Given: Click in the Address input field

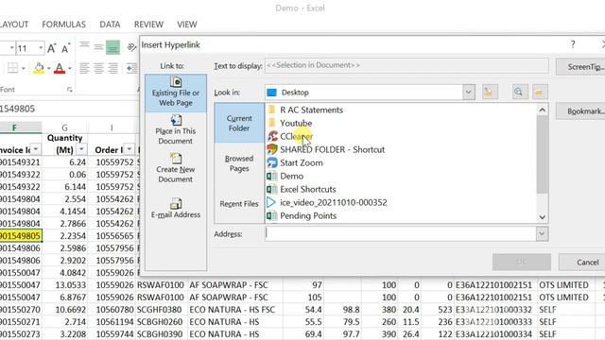Looking at the screenshot, I should pyautogui.click(x=400, y=233).
